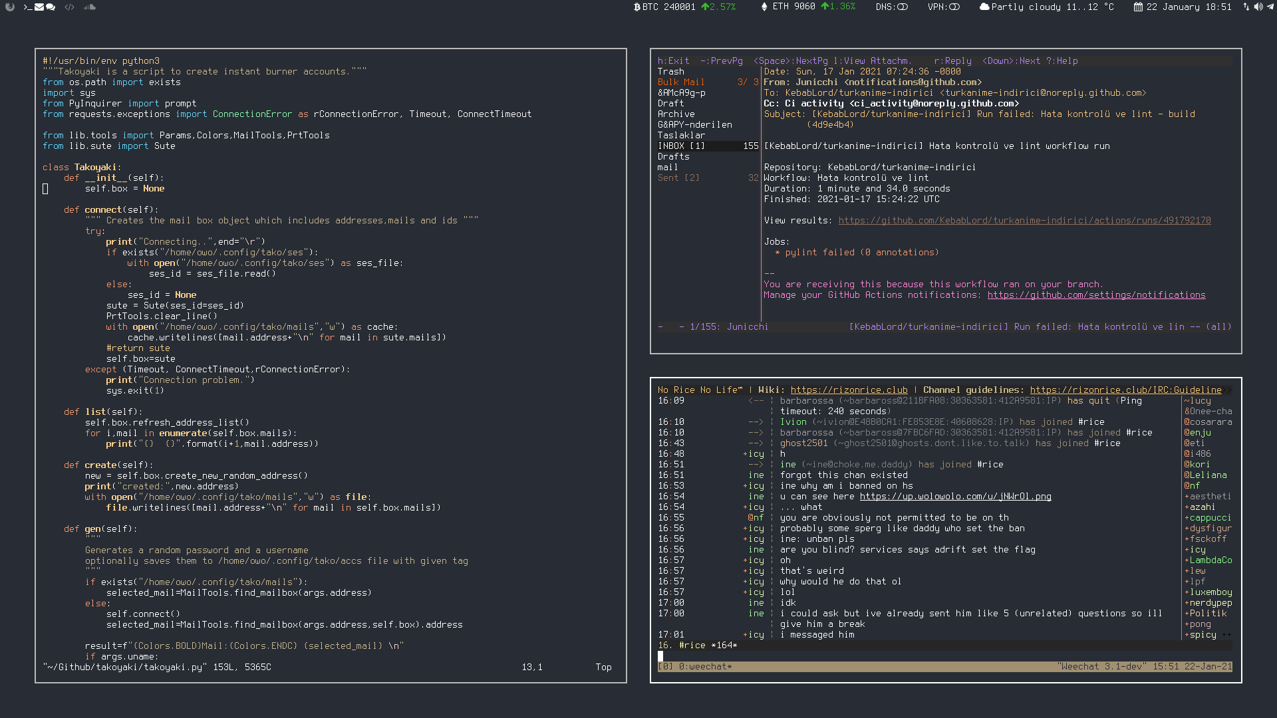
Task: Switch to the chat bubbles workspace
Action: (51, 7)
